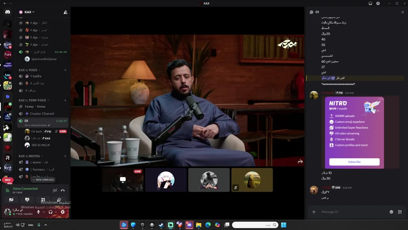
Task: Launch Epic Games from taskbar
Action: [x=142, y=225]
